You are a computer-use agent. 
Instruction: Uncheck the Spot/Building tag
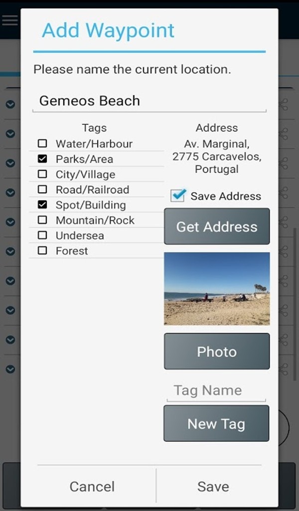(x=43, y=205)
